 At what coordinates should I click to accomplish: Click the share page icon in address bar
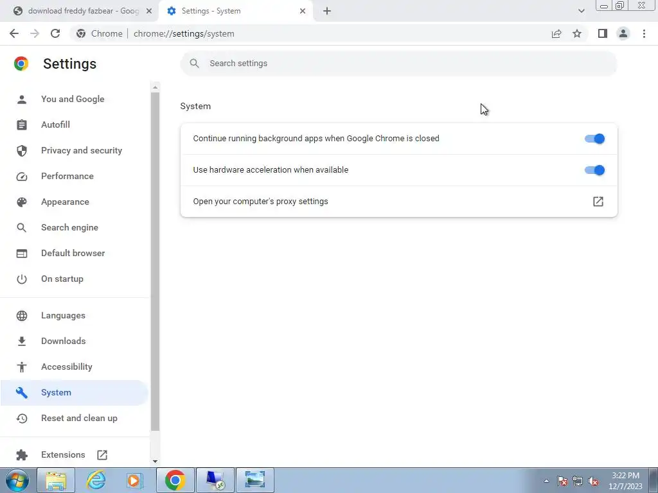556,33
